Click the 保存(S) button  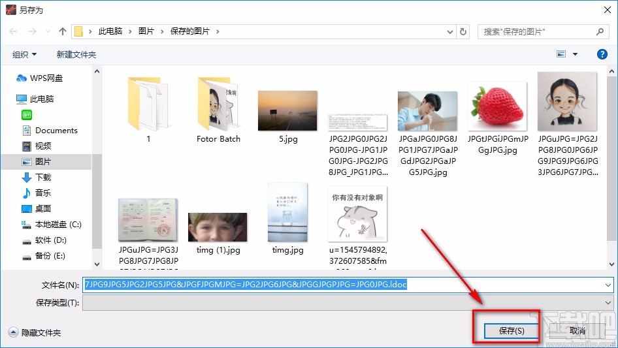[512, 330]
